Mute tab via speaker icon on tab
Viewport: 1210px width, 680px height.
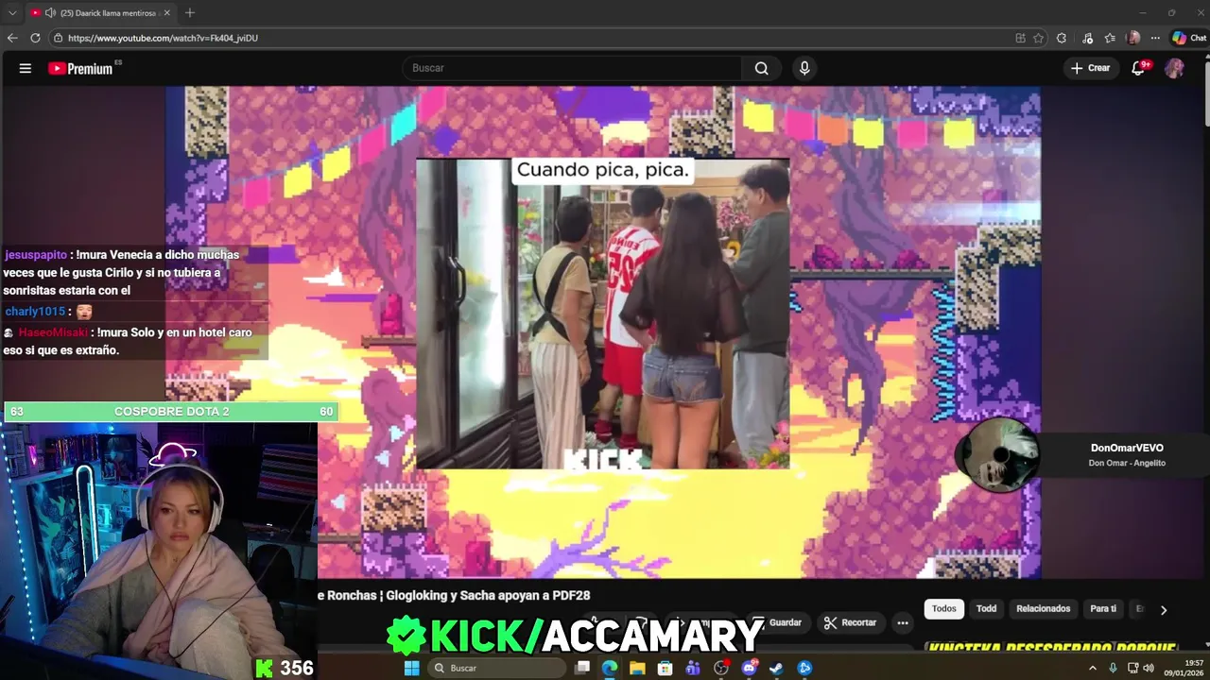point(49,13)
